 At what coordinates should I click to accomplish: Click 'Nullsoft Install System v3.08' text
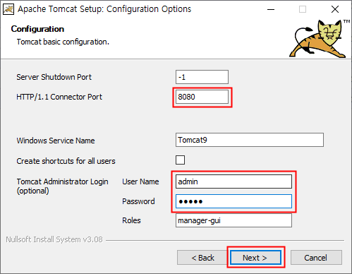(54, 239)
